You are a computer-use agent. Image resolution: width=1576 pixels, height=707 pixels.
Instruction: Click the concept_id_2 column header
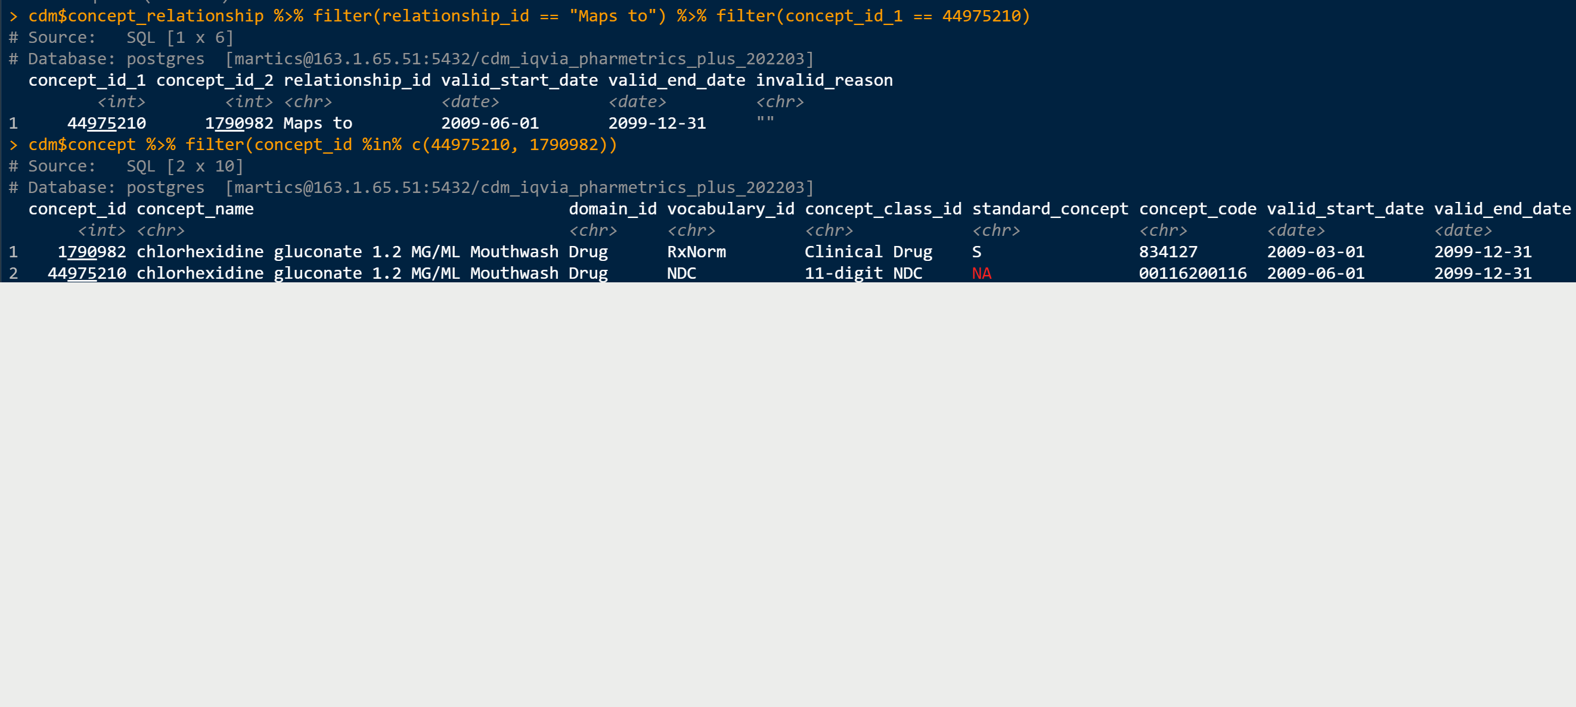pyautogui.click(x=214, y=80)
